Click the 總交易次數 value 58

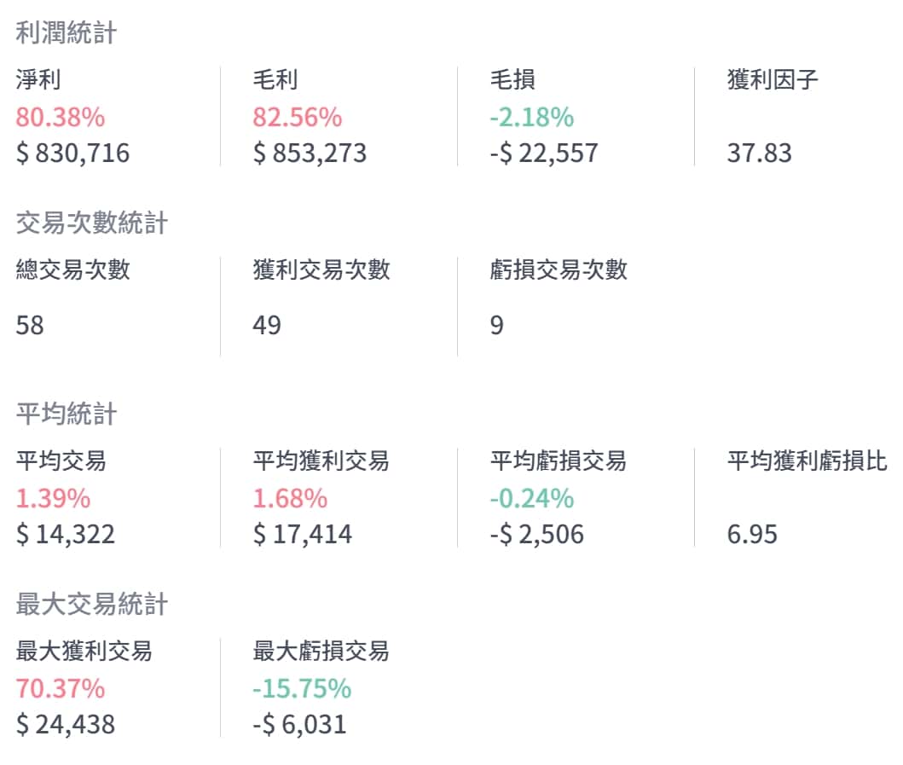(x=30, y=326)
